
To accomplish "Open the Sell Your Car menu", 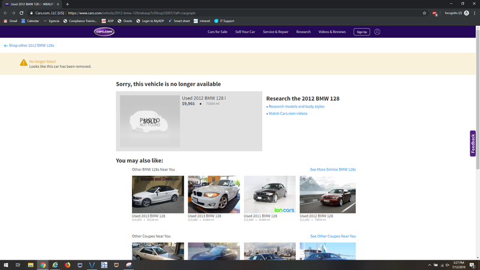I will [245, 32].
